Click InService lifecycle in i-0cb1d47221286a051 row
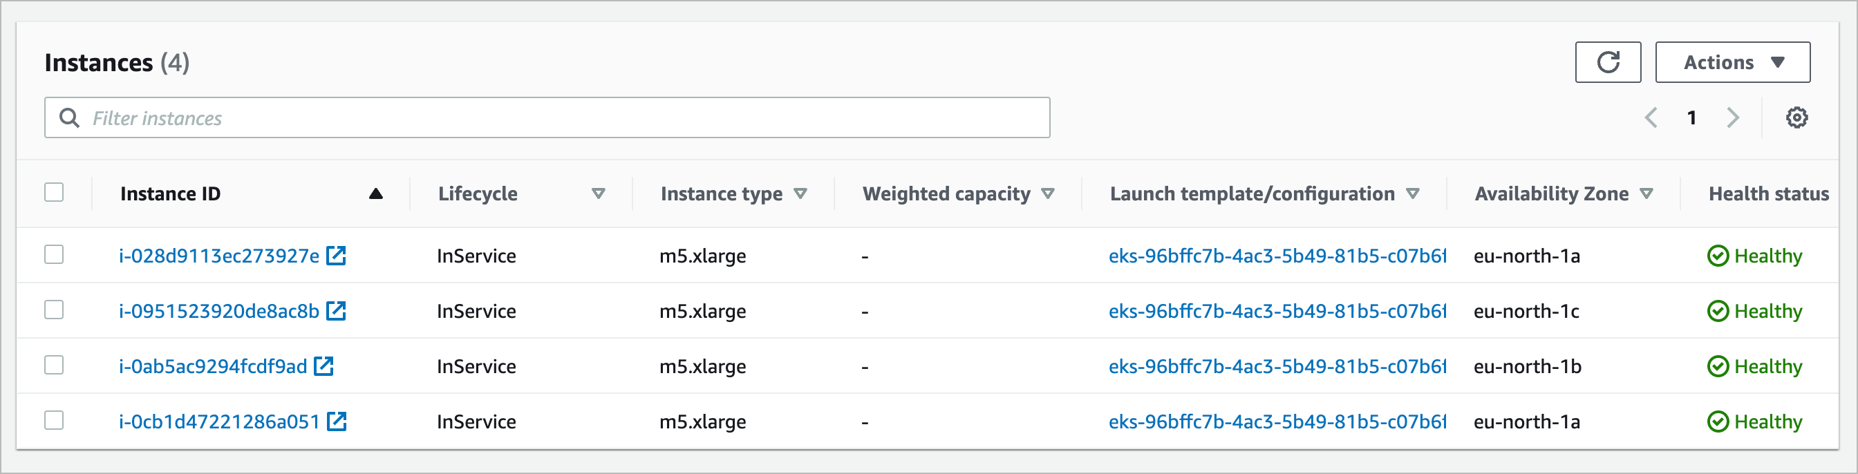 pos(477,421)
